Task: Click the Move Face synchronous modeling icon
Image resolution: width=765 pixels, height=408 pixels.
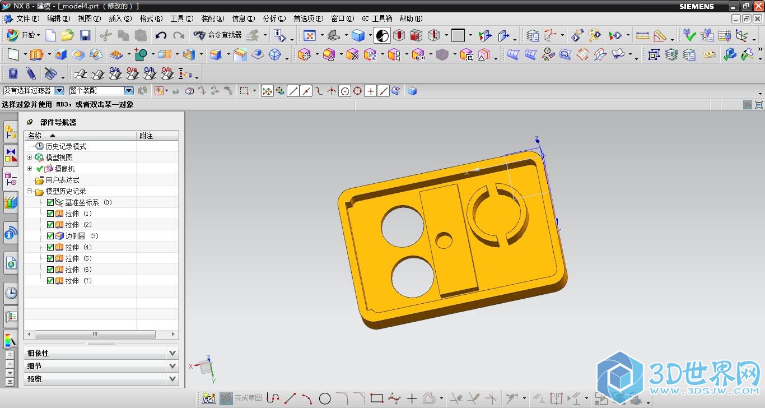Action: (x=305, y=55)
